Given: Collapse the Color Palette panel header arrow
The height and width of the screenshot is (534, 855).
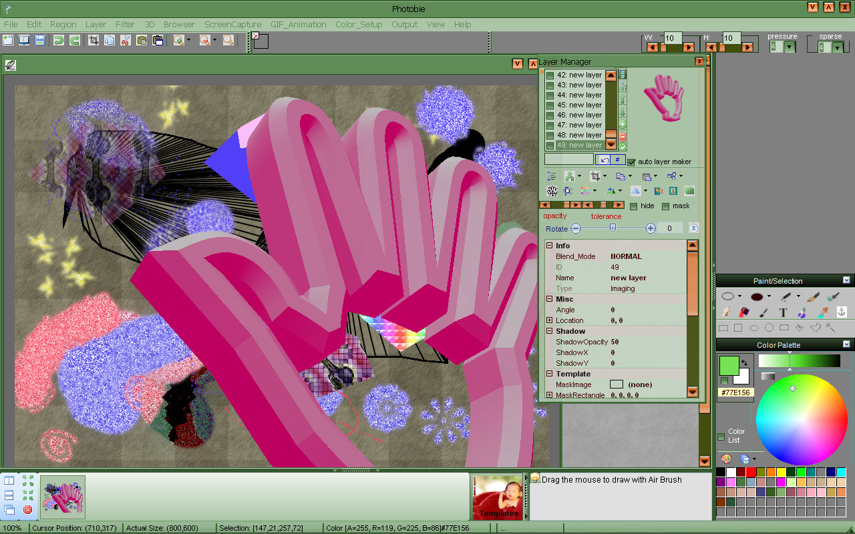Looking at the screenshot, I should 846,344.
